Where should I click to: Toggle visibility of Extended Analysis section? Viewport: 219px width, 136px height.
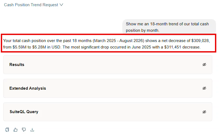[x=204, y=88]
